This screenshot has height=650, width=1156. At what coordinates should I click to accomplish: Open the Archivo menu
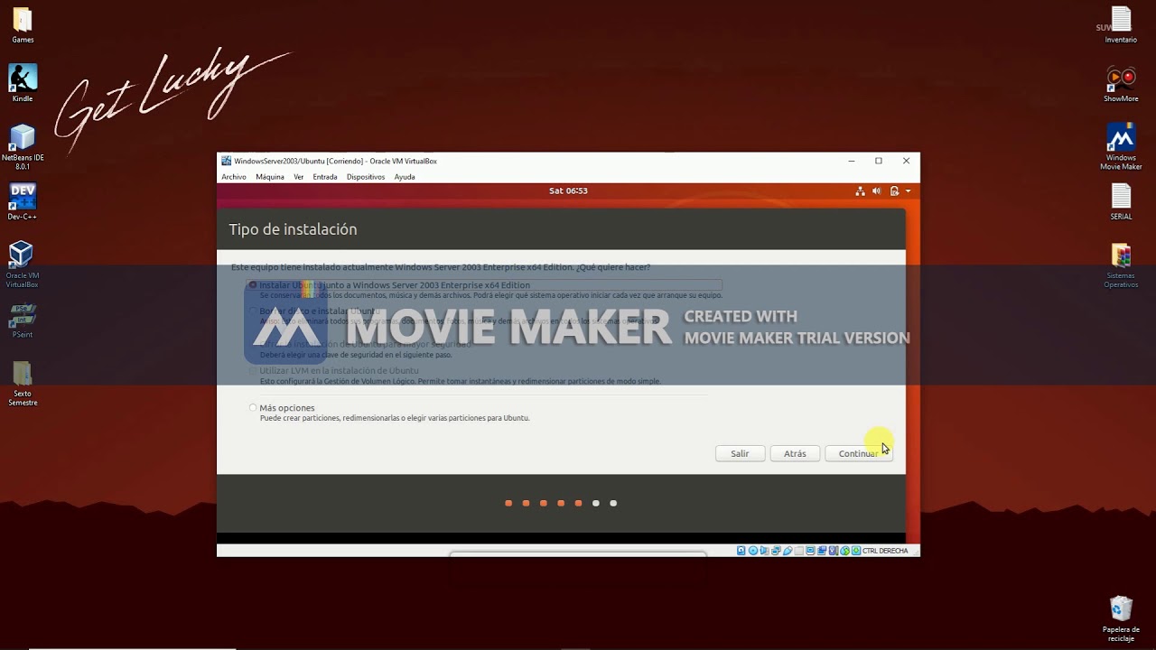tap(234, 177)
